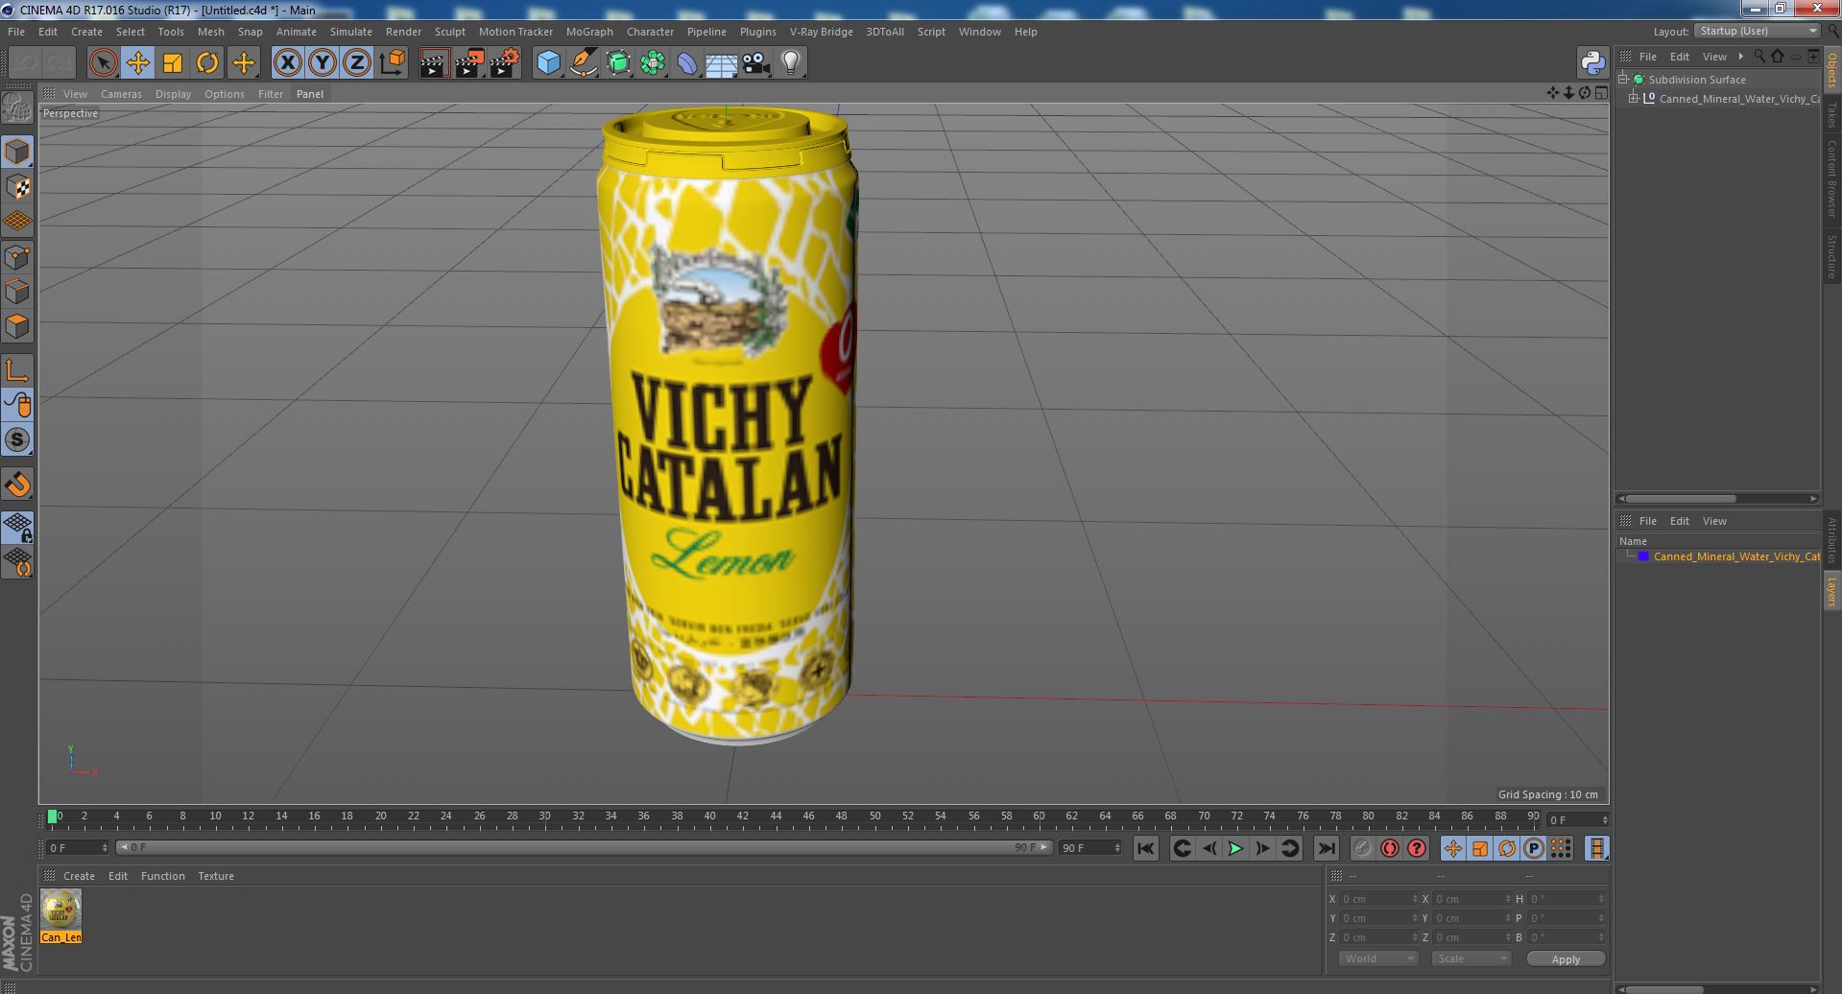This screenshot has width=1842, height=994.
Task: Render the active view
Action: tap(434, 63)
